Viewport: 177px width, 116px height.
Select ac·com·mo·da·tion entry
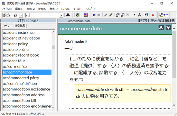click(27, 84)
